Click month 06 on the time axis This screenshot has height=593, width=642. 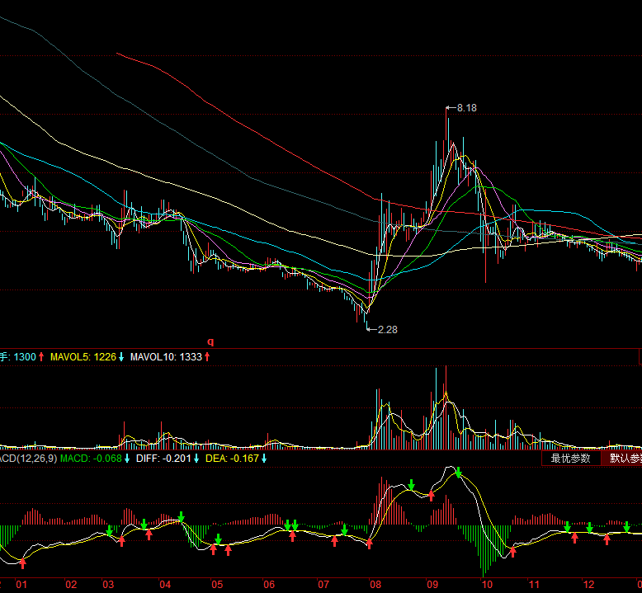(269, 585)
